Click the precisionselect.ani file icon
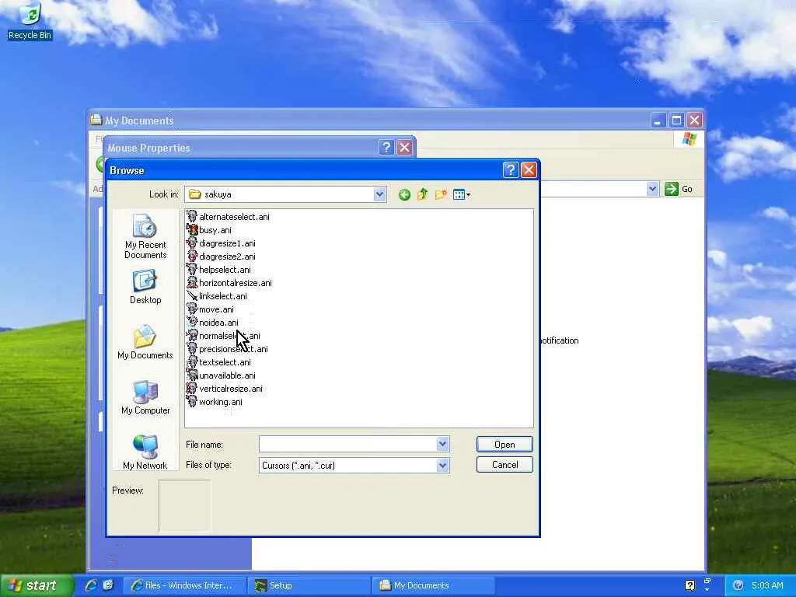Viewport: 796px width, 597px height. pos(192,349)
